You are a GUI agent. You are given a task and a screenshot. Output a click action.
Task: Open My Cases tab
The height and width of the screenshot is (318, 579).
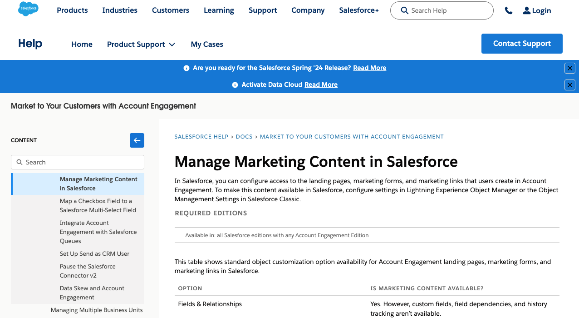(207, 44)
